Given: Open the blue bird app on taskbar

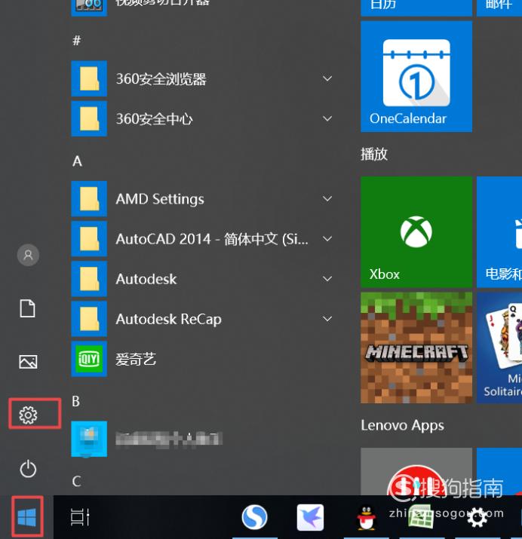Looking at the screenshot, I should 310,517.
